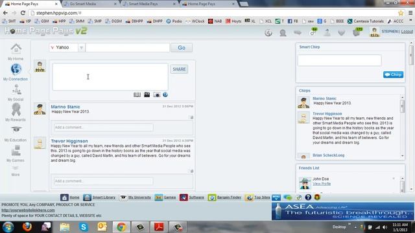Viewport: 415px width, 233px height.
Task: Attach a picture using the image icon
Action: pyautogui.click(x=137, y=94)
